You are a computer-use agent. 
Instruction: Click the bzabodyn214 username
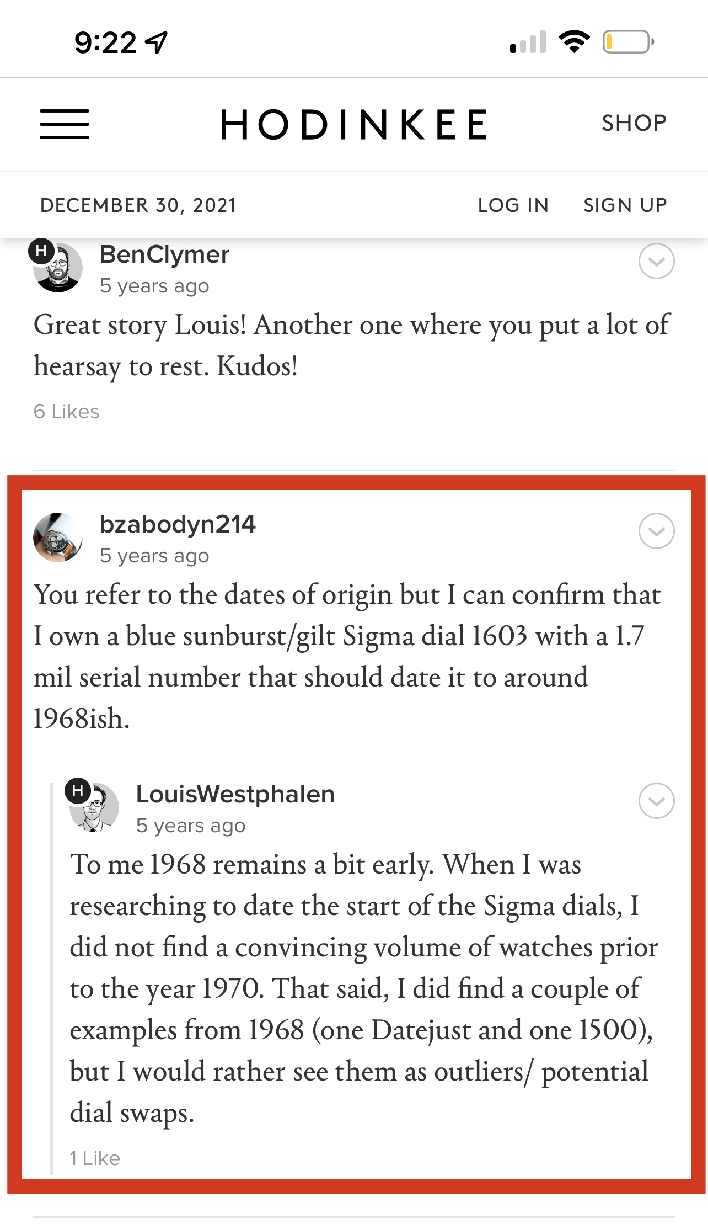pos(178,524)
